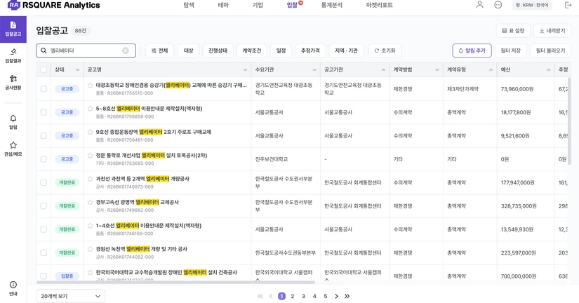Open the 20개씩 보기 page size dropdown
Viewport: 579px width, 303px height.
70,296
